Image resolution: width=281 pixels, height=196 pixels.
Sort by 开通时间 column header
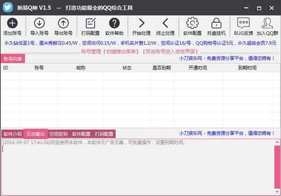coord(198,68)
